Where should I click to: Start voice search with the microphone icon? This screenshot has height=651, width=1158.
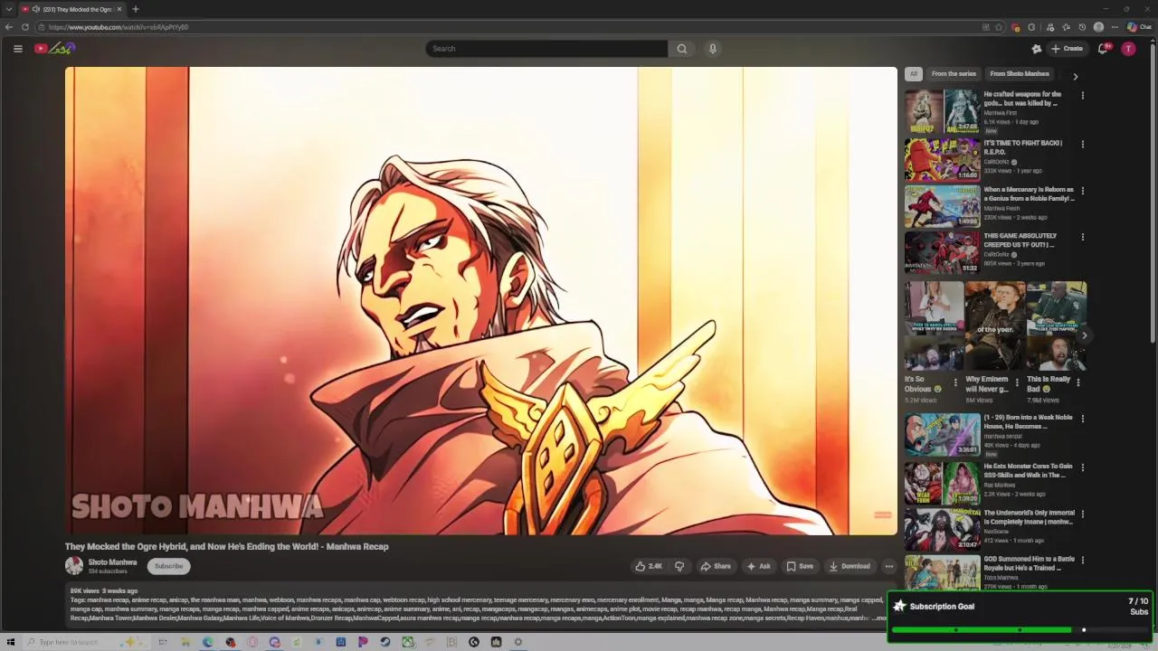(713, 49)
